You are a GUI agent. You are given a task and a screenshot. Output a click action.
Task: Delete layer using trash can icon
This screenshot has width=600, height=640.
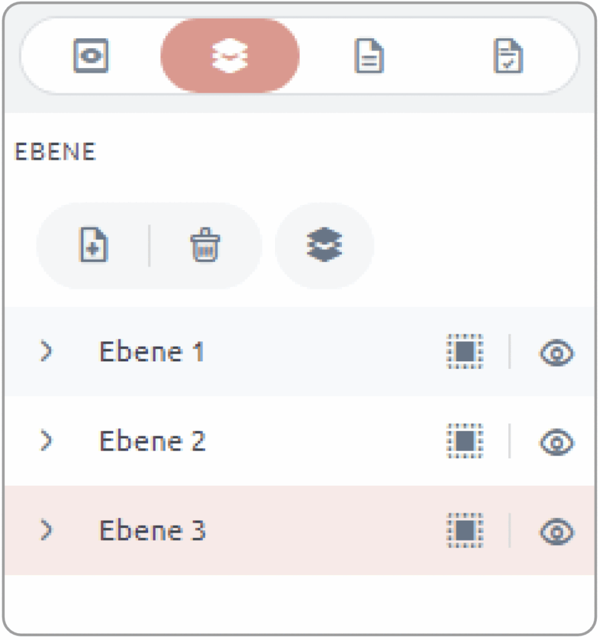[205, 245]
